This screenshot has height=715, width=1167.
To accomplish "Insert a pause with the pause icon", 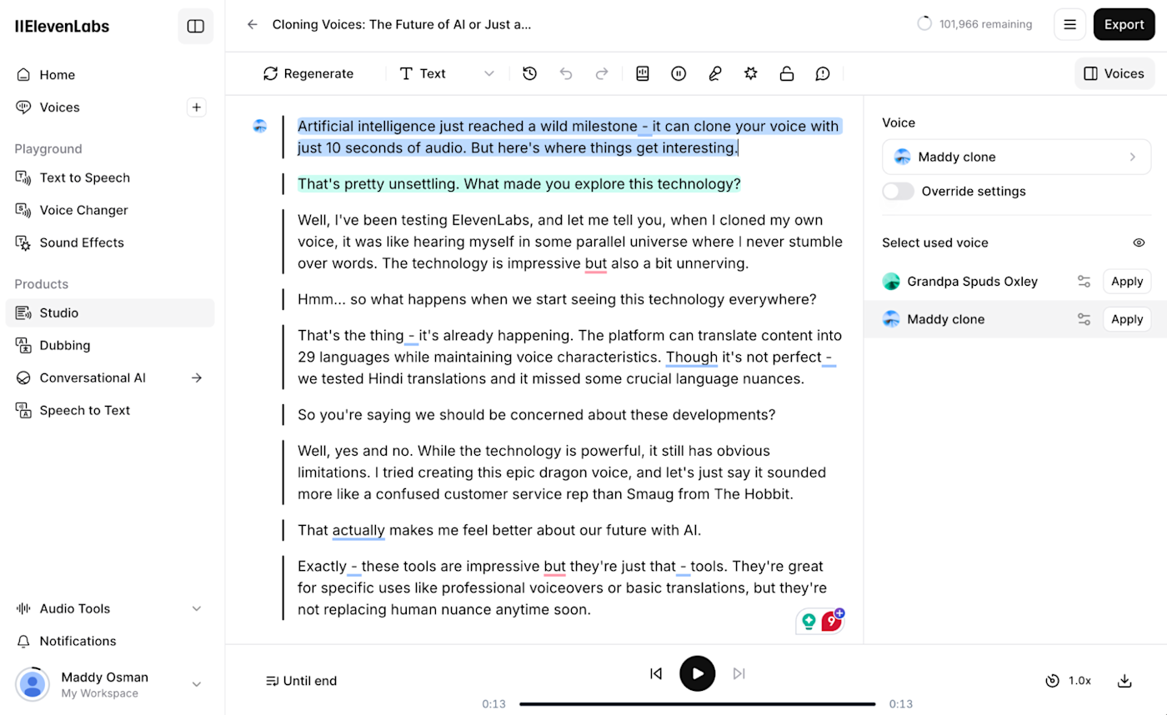I will tap(679, 73).
